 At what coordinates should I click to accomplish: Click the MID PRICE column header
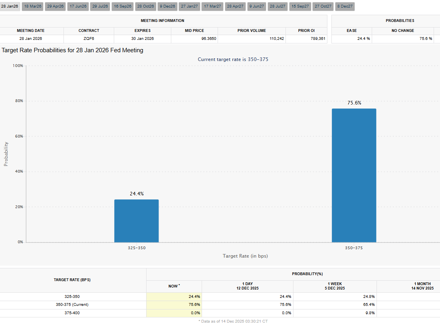tap(194, 31)
